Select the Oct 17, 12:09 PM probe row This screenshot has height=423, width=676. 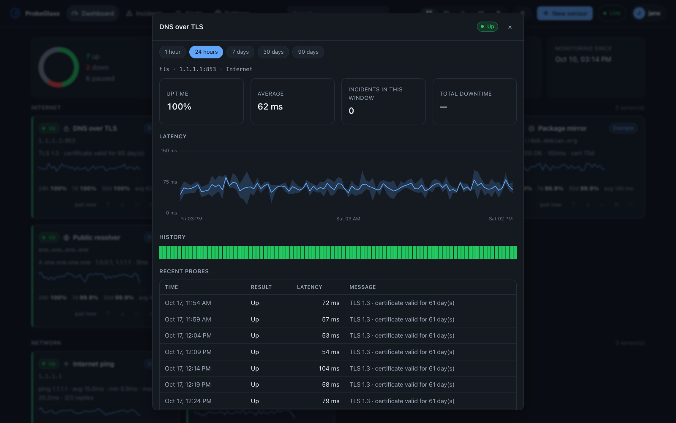point(338,352)
